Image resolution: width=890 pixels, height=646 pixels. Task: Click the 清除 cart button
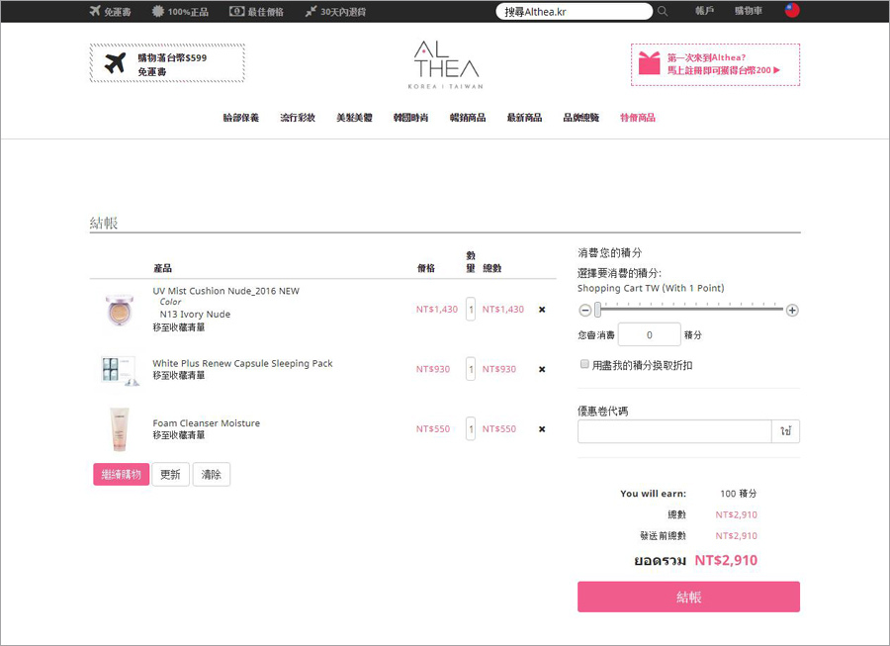pyautogui.click(x=212, y=475)
